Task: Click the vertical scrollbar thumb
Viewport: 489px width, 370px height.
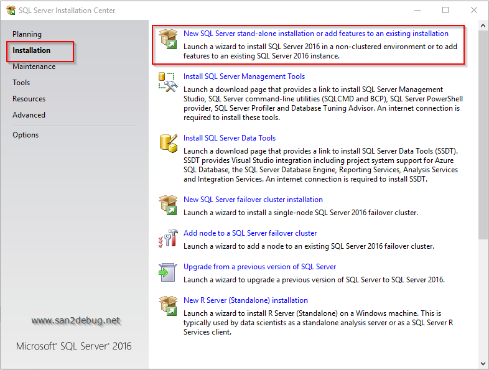Action: click(x=483, y=135)
